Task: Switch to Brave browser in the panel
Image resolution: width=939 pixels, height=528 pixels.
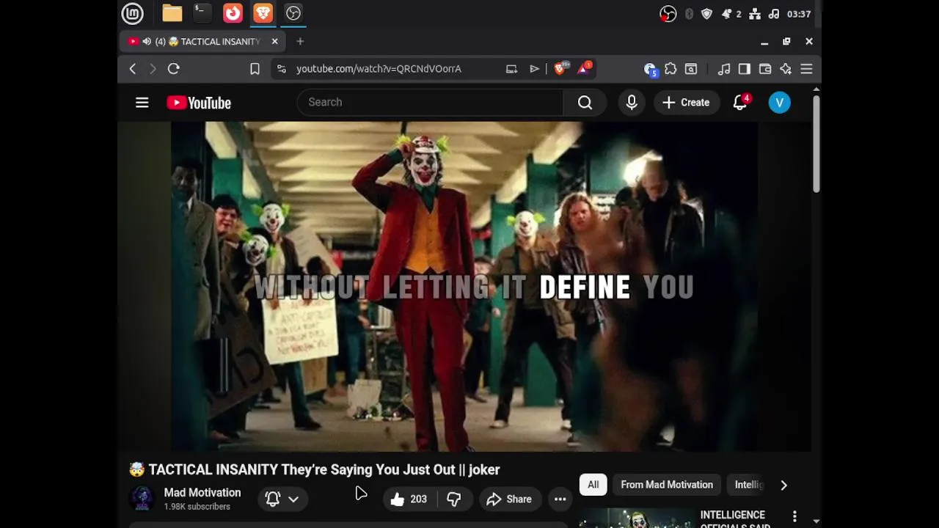Action: (x=263, y=13)
